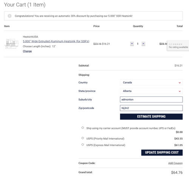This screenshot has height=179, width=189.
Task: Select USPS Priority Mail International option
Action: pyautogui.click(x=83, y=138)
